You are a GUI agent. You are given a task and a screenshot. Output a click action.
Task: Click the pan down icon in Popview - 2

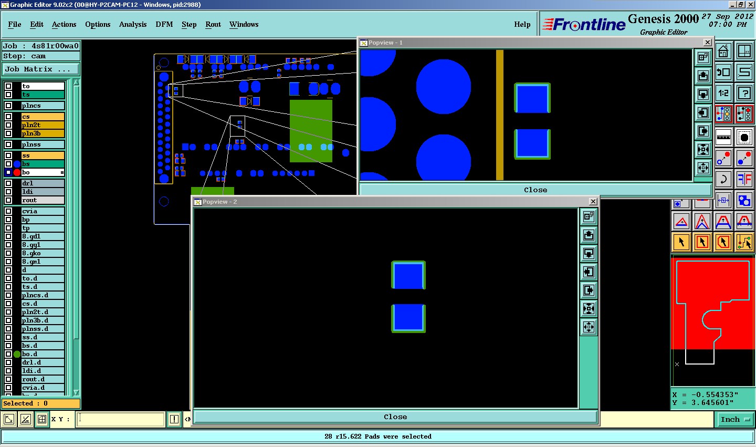(589, 253)
